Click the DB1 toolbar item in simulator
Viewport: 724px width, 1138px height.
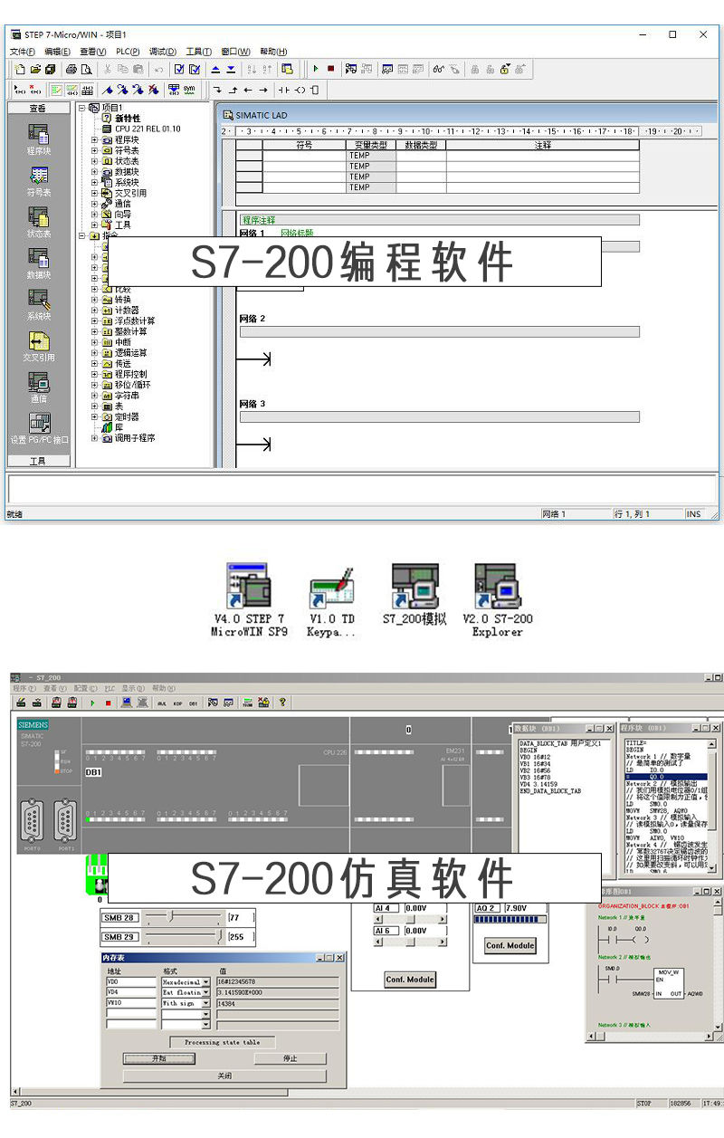[x=194, y=702]
